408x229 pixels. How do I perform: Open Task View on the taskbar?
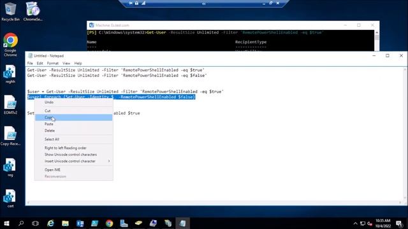(36, 223)
